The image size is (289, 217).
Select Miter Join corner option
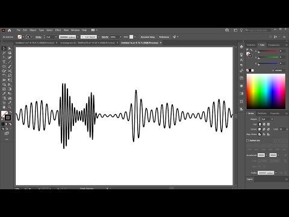point(259,129)
